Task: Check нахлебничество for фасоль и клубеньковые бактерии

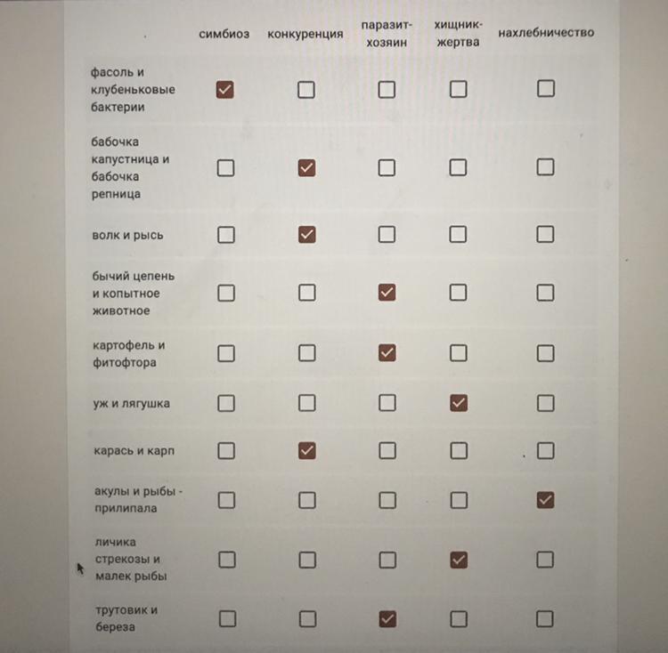Action: pyautogui.click(x=546, y=88)
